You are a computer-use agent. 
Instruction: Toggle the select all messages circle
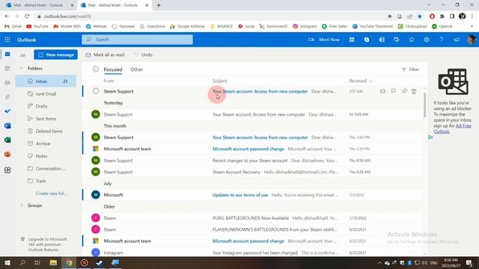coord(96,69)
